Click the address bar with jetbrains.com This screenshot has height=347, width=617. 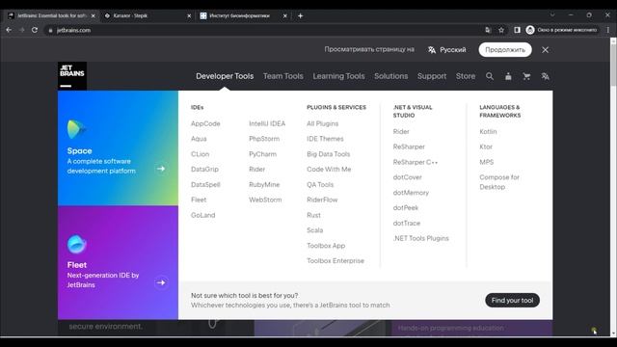[263, 30]
